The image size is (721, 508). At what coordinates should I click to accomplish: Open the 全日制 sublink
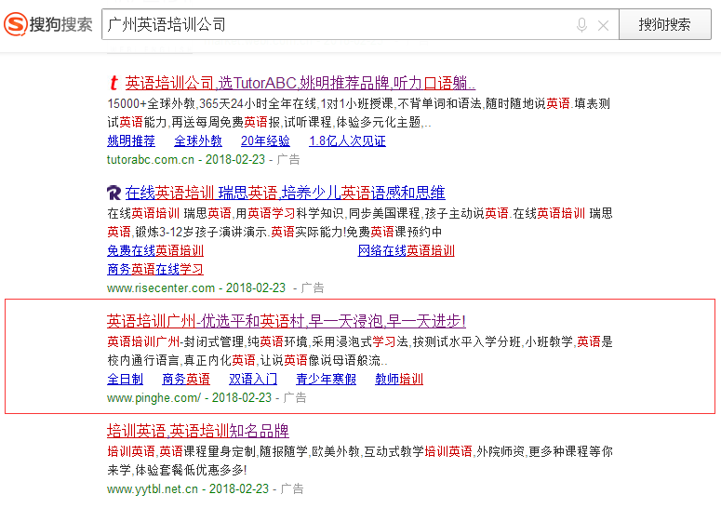[x=125, y=380]
